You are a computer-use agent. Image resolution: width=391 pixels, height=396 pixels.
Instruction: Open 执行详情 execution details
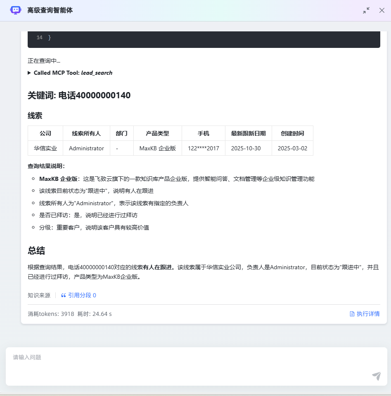click(365, 314)
